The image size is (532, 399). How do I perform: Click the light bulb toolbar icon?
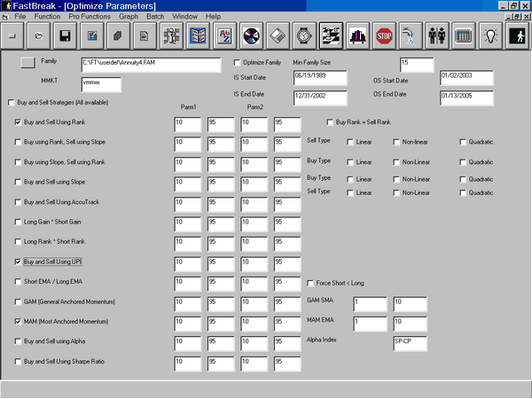click(489, 36)
